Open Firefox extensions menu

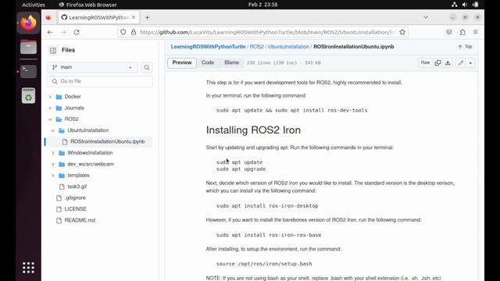click(462, 32)
